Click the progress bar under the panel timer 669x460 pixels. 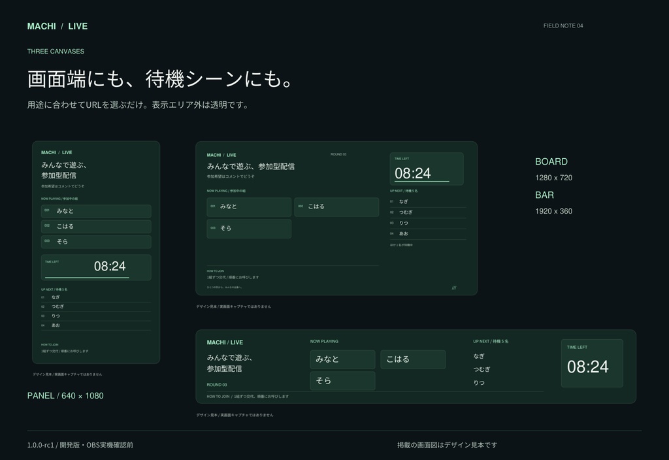[x=87, y=278]
